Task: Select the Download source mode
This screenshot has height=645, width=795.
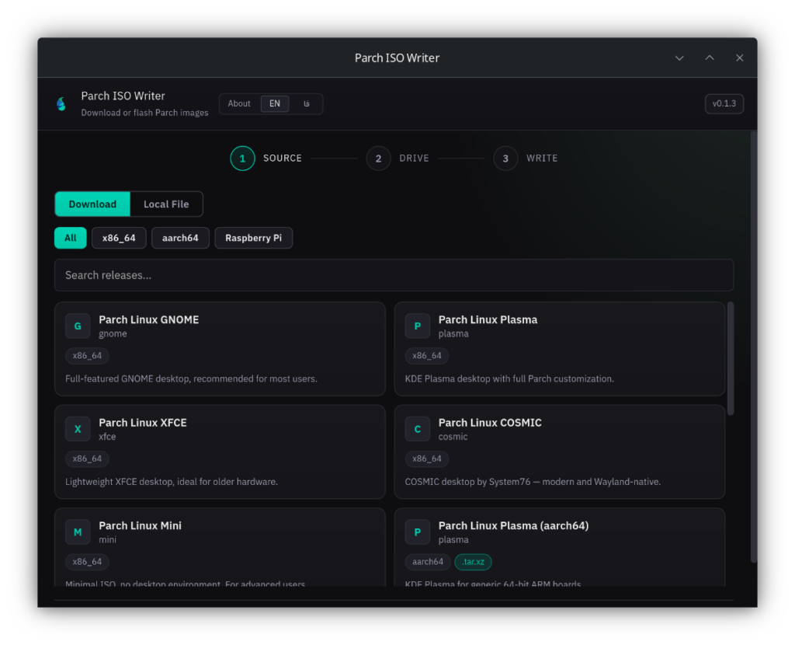Action: [x=92, y=204]
